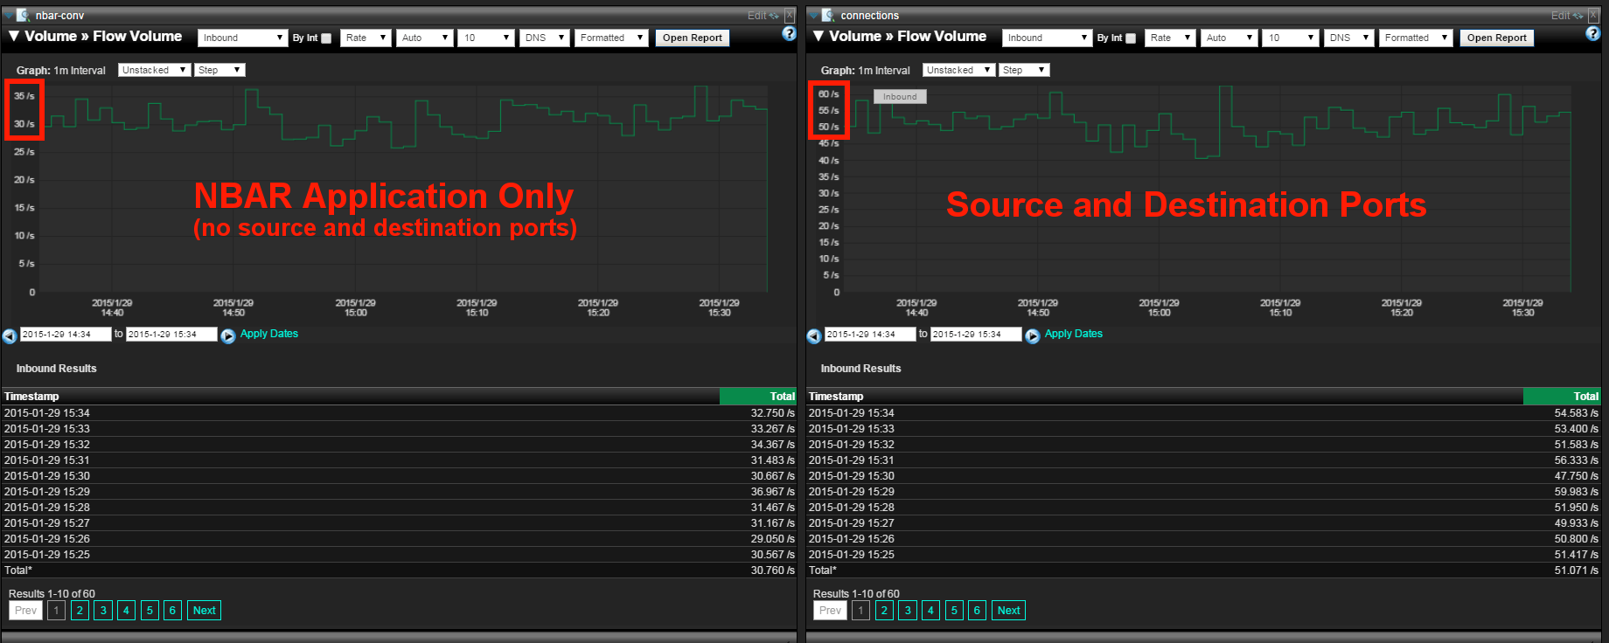Image resolution: width=1609 pixels, height=643 pixels.
Task: Open the Unstacked graph dropdown in connections
Action: click(x=958, y=70)
